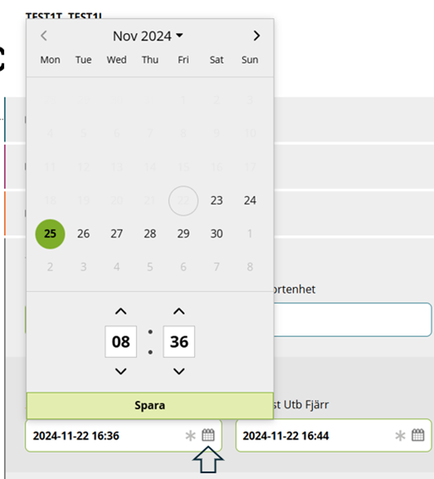Pick November 28 in the calendar
Viewport: 434px width, 479px height.
click(x=150, y=234)
